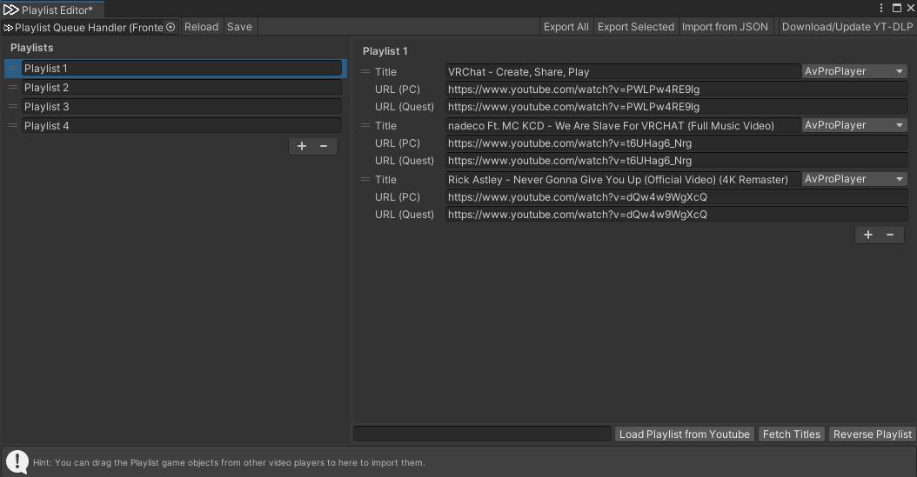Click the Save button
This screenshot has height=477, width=917.
tap(239, 27)
